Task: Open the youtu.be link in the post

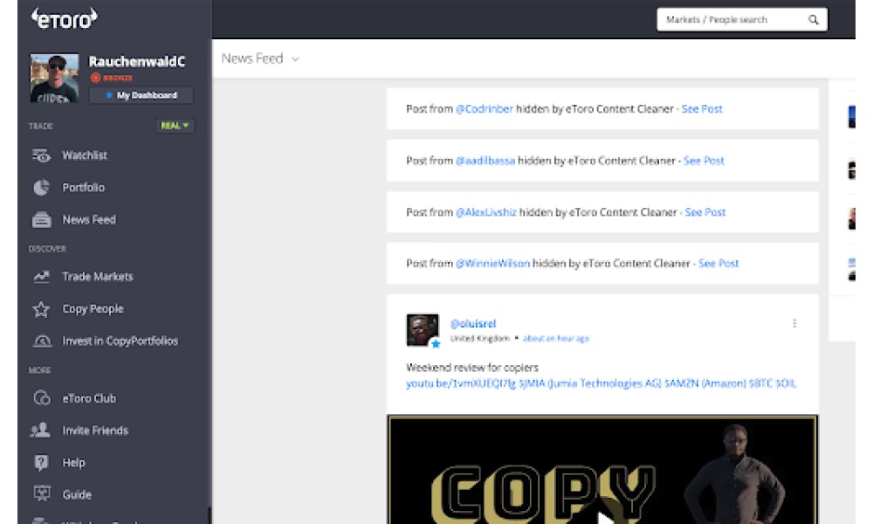Action: tap(461, 383)
